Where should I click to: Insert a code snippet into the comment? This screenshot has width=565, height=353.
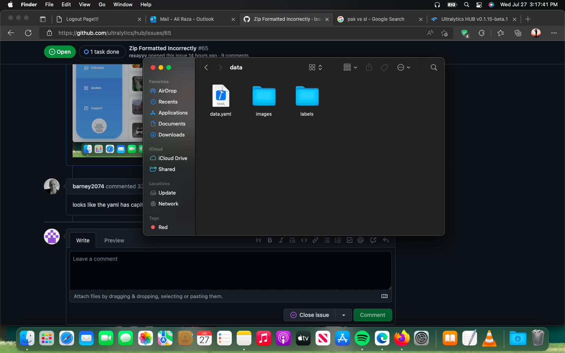click(304, 240)
